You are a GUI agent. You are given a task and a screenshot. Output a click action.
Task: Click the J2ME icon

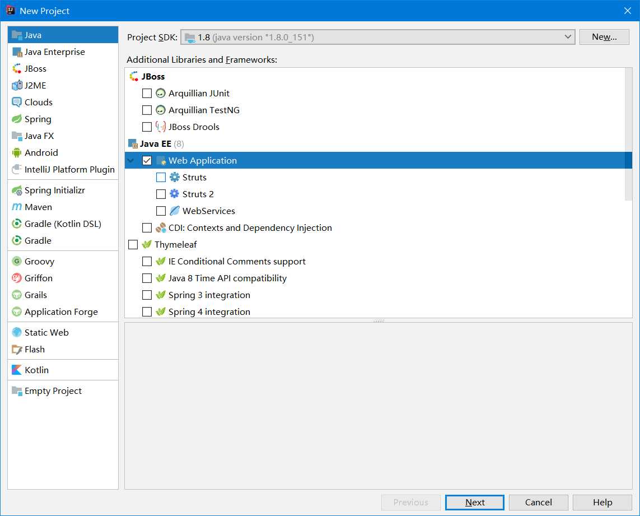tap(17, 85)
